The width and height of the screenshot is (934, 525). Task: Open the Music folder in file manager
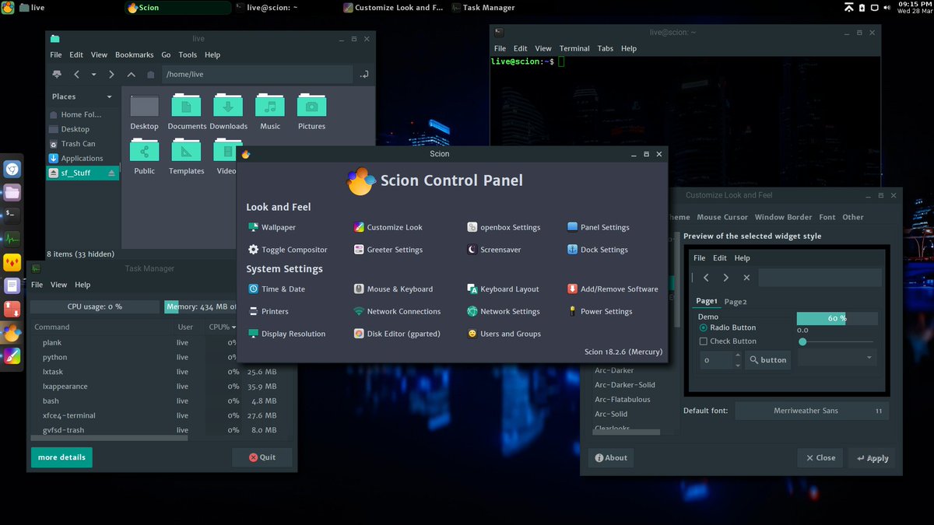click(x=270, y=111)
